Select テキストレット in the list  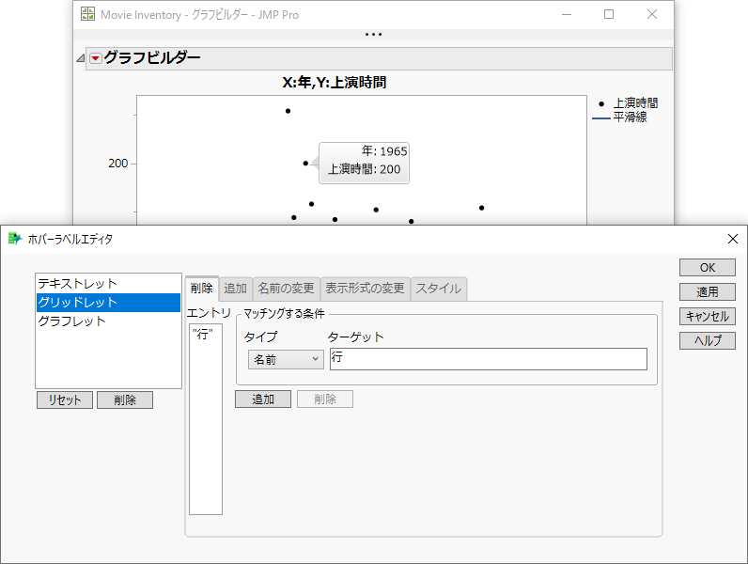(78, 283)
